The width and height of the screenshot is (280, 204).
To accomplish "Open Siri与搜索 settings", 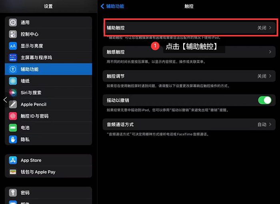I will [x=48, y=93].
